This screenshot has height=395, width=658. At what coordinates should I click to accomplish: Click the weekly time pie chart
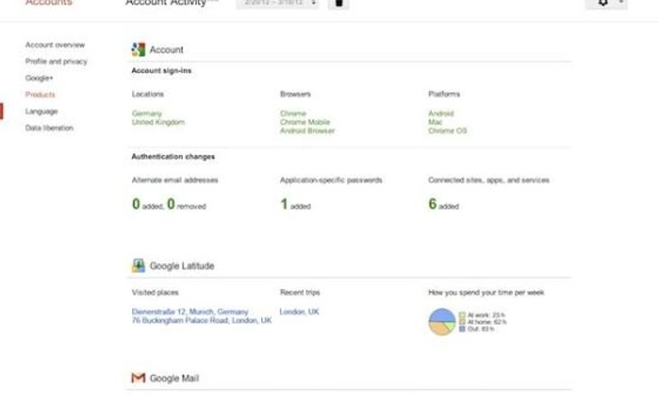[442, 322]
